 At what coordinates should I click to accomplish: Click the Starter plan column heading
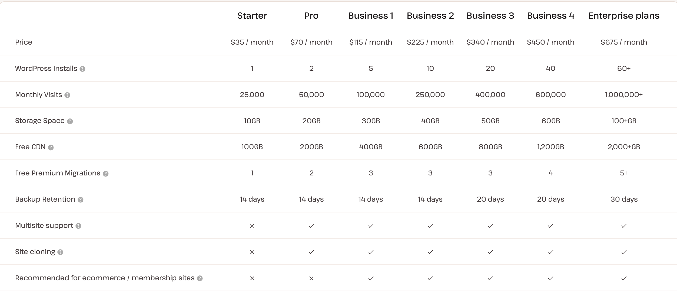tap(252, 16)
